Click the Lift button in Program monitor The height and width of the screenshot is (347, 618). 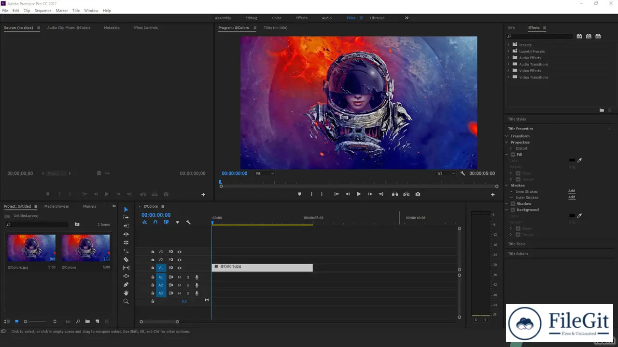pos(395,194)
